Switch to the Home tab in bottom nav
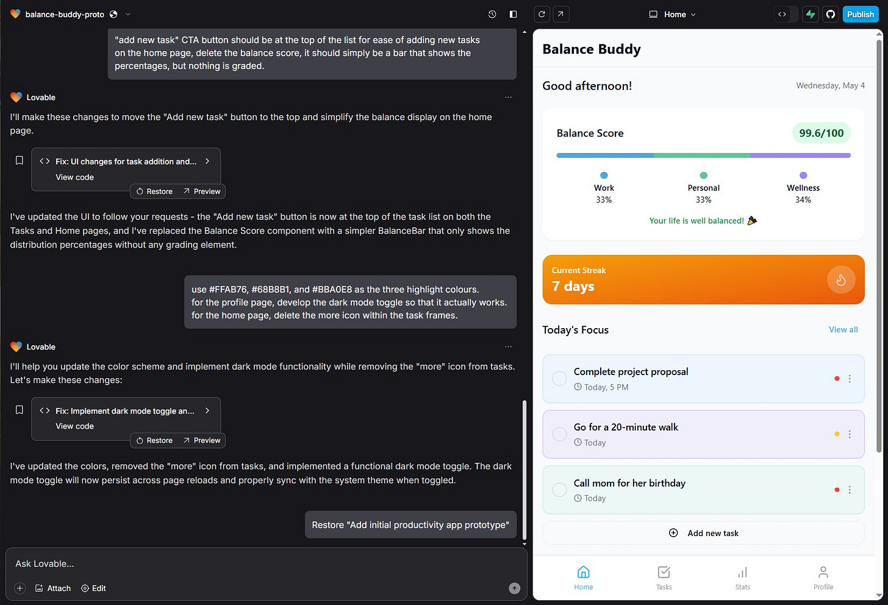This screenshot has height=605, width=888. coord(583,578)
